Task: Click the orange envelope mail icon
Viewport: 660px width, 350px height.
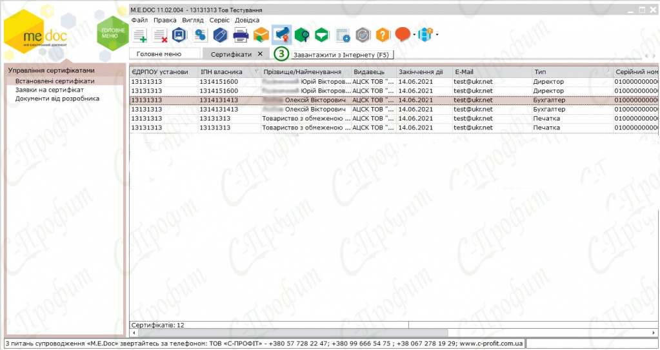Action: pyautogui.click(x=261, y=35)
